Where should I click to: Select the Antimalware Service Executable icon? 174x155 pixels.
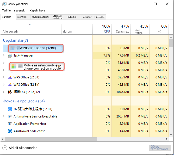(x=10, y=116)
